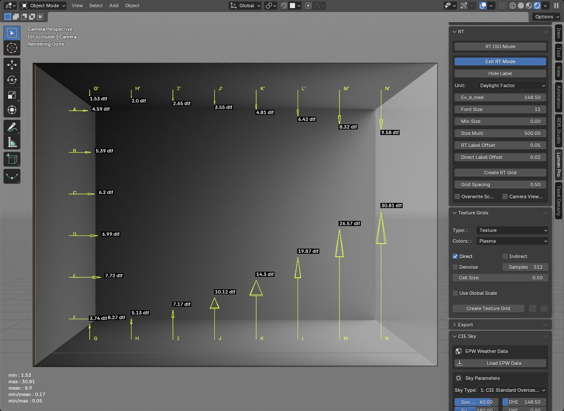Image resolution: width=564 pixels, height=411 pixels.
Task: Toggle proportional editing icon
Action: tap(308, 6)
